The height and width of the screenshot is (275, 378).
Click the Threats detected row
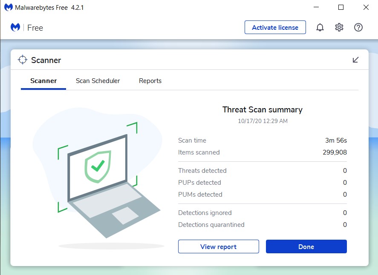262,171
